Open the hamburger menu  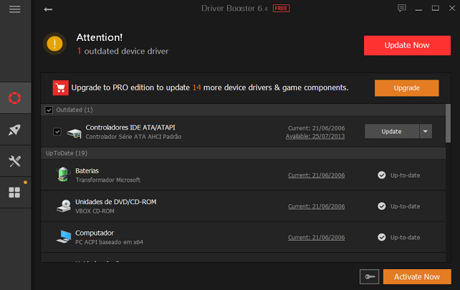[14, 9]
